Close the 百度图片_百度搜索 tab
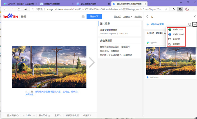 point(73,4)
